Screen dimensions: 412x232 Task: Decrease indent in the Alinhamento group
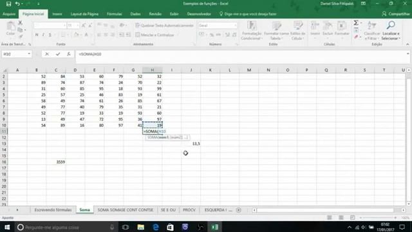pyautogui.click(x=122, y=35)
